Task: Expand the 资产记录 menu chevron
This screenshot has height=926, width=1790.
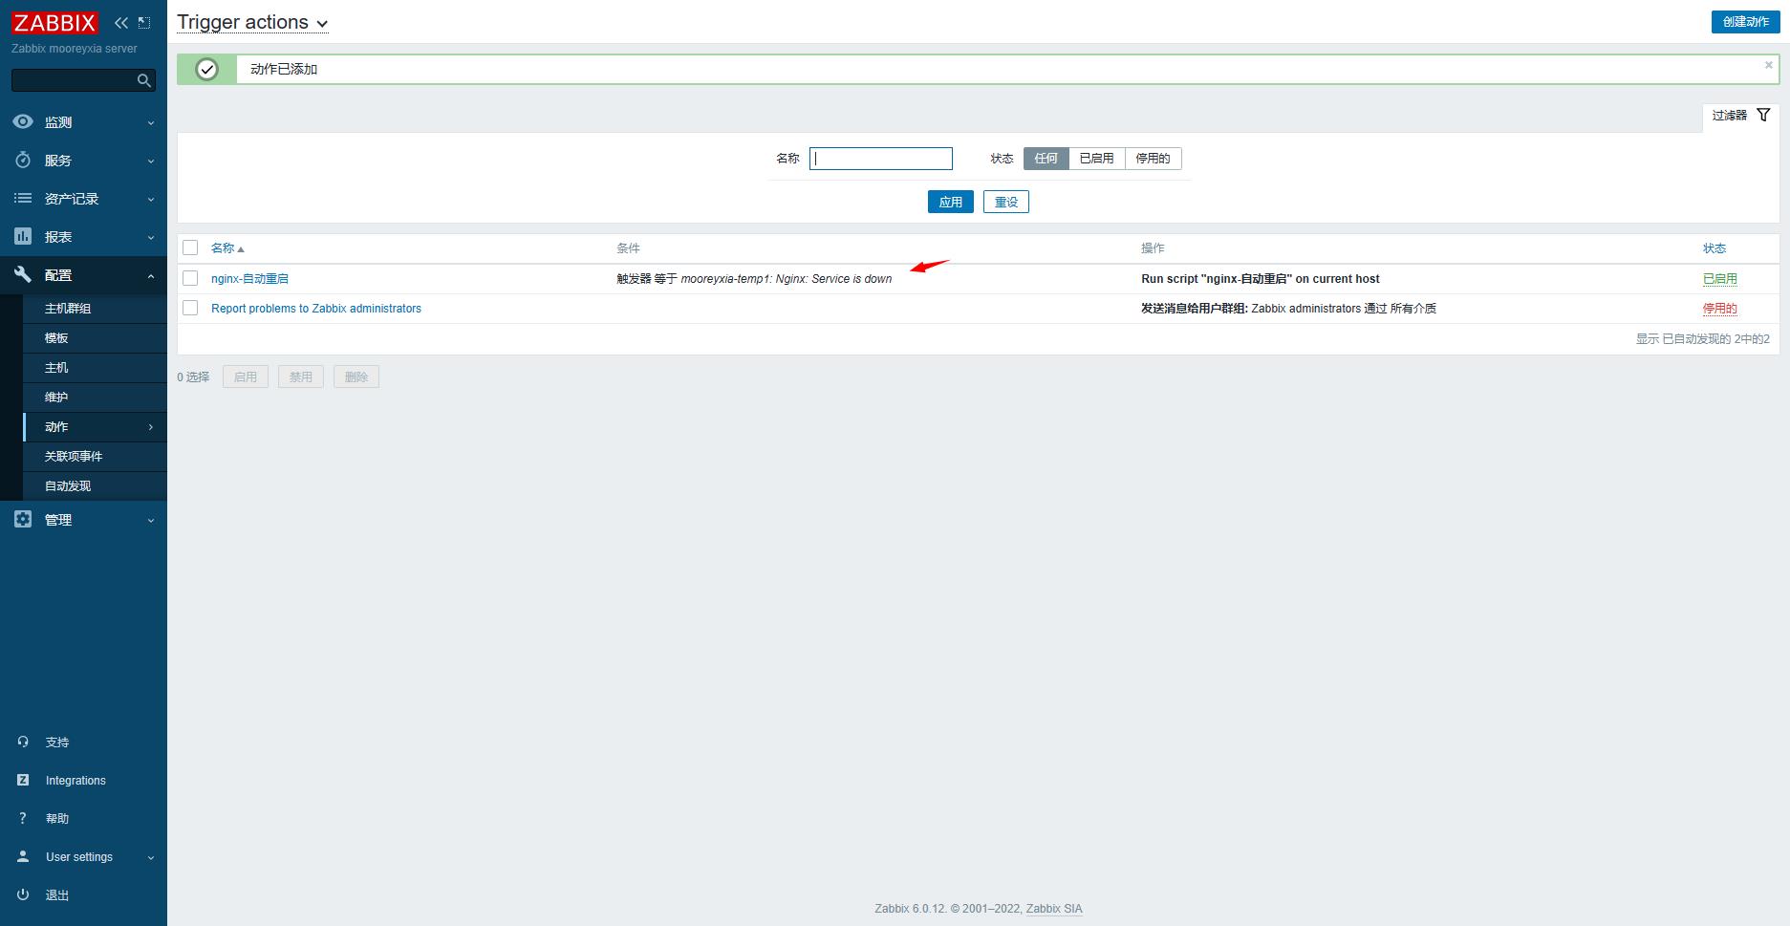Action: click(x=150, y=199)
